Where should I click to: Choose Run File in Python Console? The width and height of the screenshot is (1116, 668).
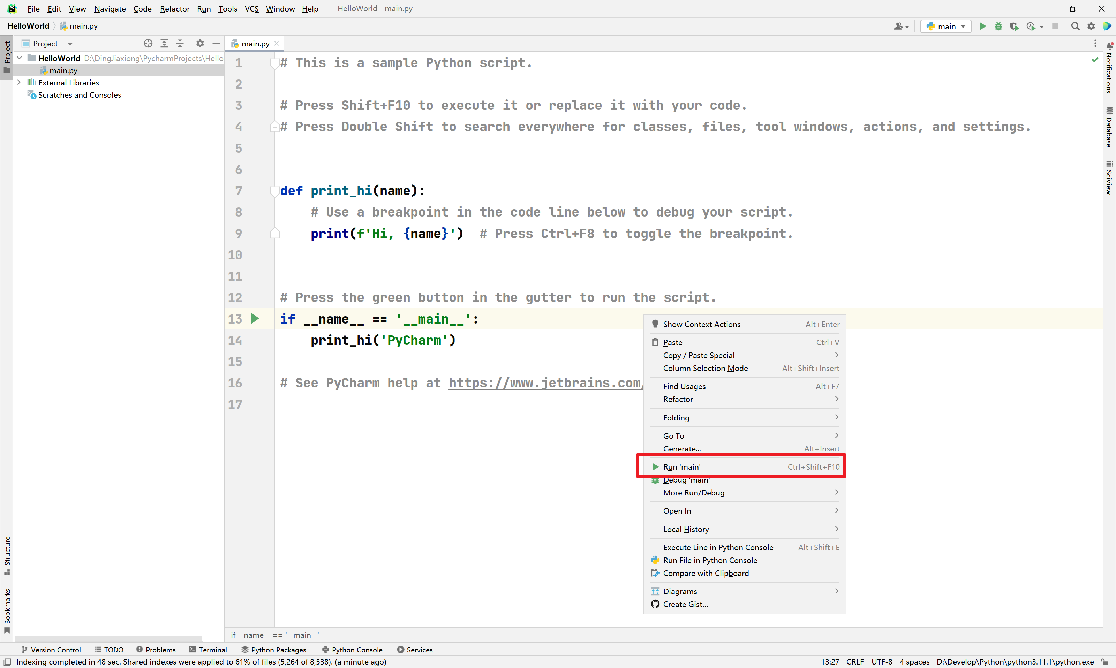pos(745,560)
